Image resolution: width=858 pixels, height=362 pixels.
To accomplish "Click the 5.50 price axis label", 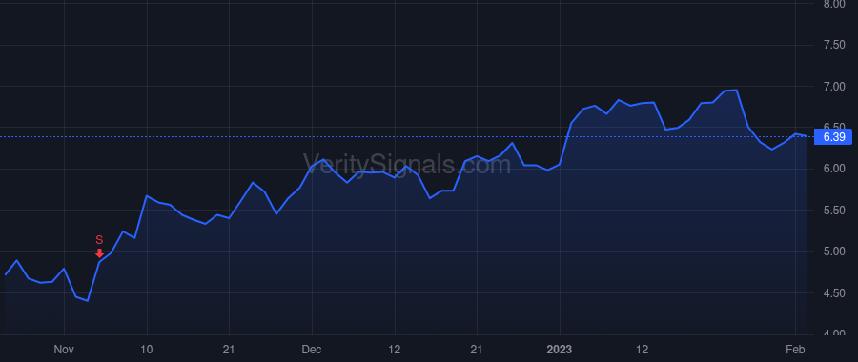I will point(834,211).
